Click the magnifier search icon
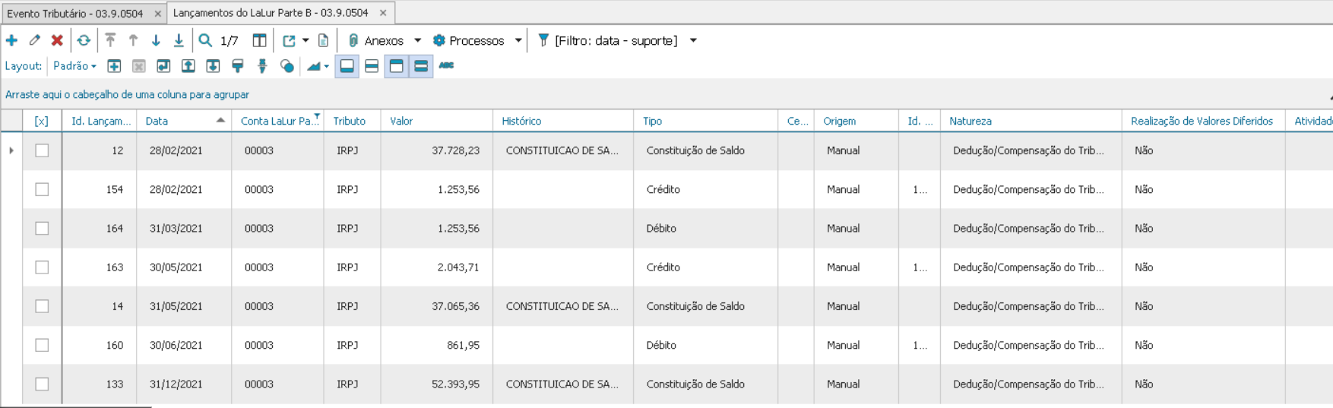The image size is (1333, 408). coord(205,40)
